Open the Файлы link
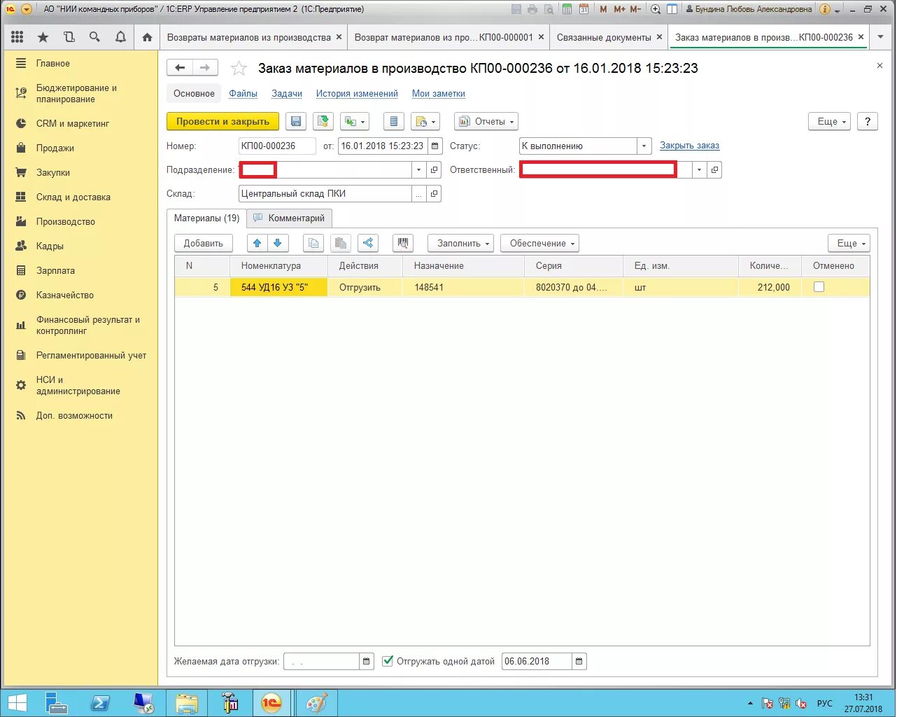The width and height of the screenshot is (897, 717). pos(243,94)
